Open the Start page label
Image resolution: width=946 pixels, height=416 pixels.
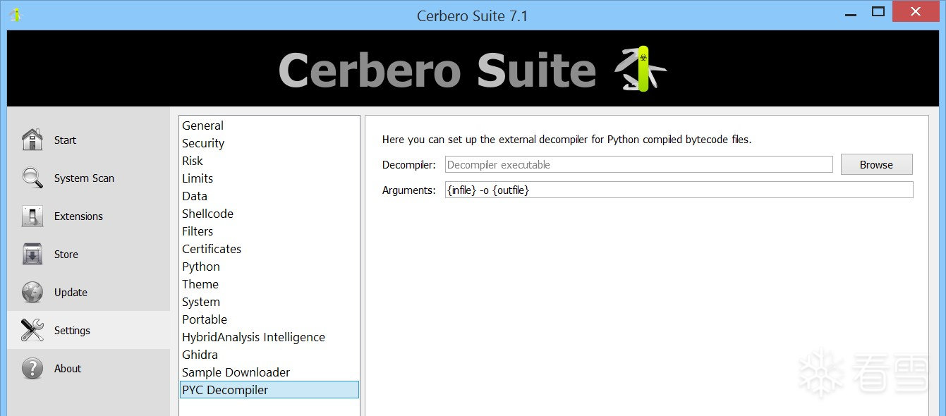65,140
